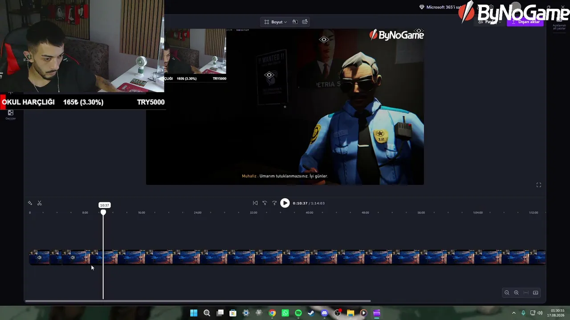Viewport: 570px width, 320px height.
Task: Click the current time 0:10:37 display
Action: (x=300, y=203)
